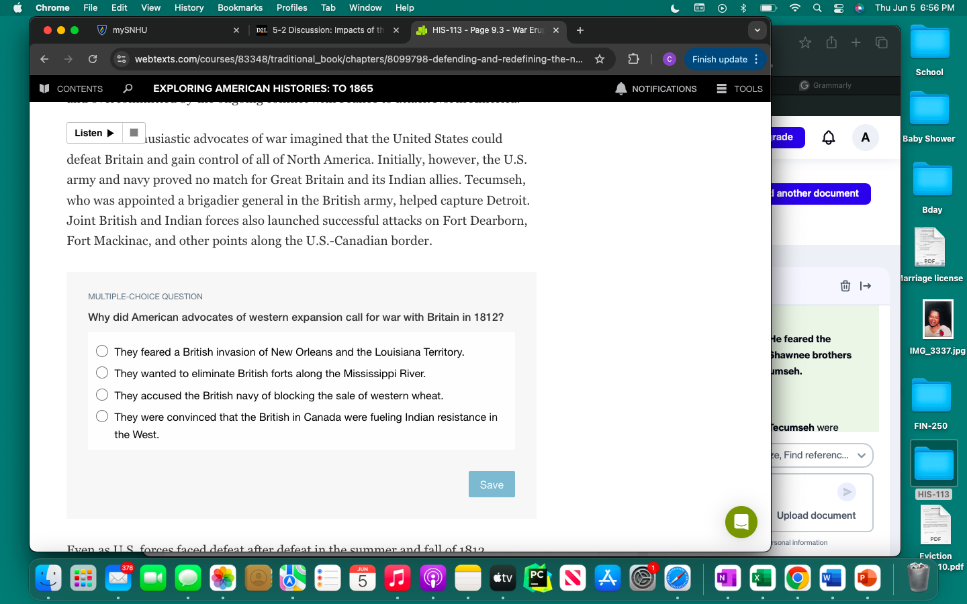The height and width of the screenshot is (604, 967).
Task: Open Mail from the Dock
Action: [118, 578]
